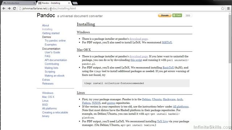This screenshot has height=130, width=232.
Task: Close the Introduction tab
Action: 34,3
